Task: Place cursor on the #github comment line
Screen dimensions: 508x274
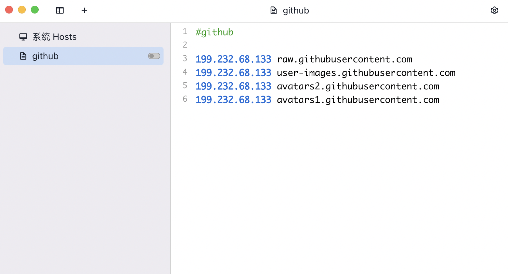Action: tap(214, 32)
